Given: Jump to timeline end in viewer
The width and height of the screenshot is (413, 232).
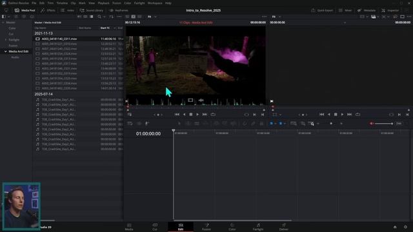Looking at the screenshot, I should point(350,115).
